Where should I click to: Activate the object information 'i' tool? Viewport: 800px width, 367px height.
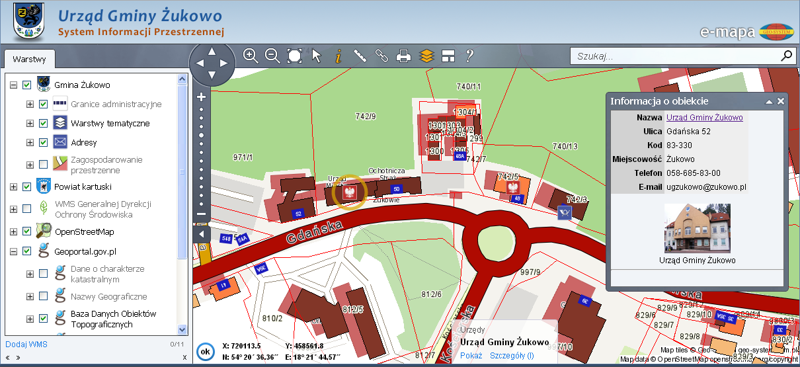coord(339,56)
